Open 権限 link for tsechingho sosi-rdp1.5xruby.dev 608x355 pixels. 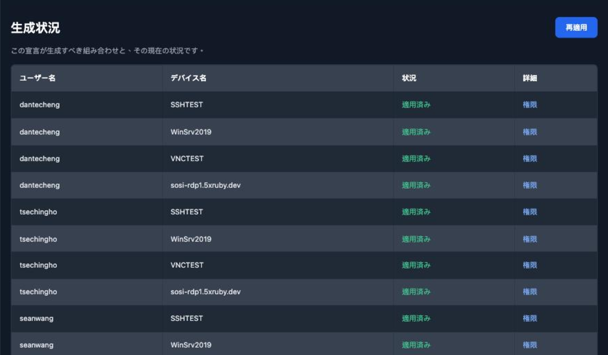pyautogui.click(x=530, y=292)
